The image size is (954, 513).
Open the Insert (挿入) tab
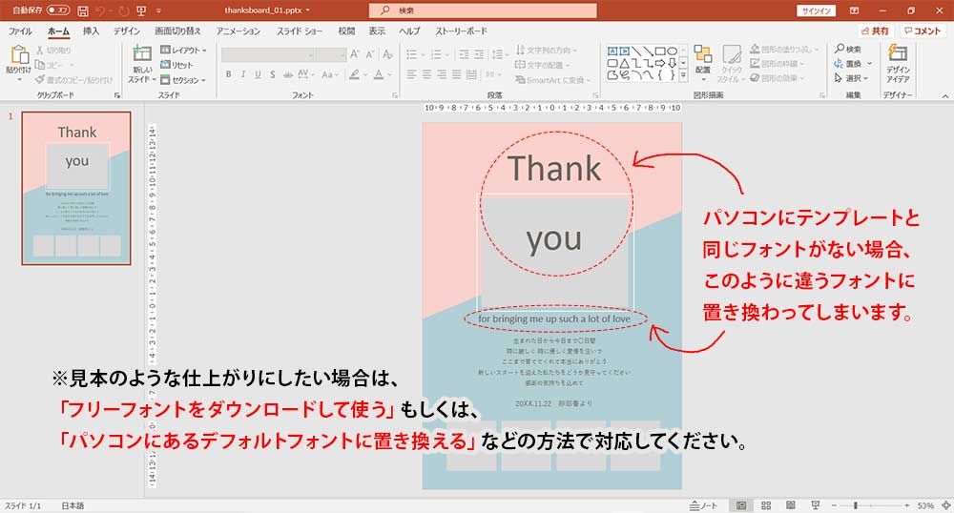(91, 31)
